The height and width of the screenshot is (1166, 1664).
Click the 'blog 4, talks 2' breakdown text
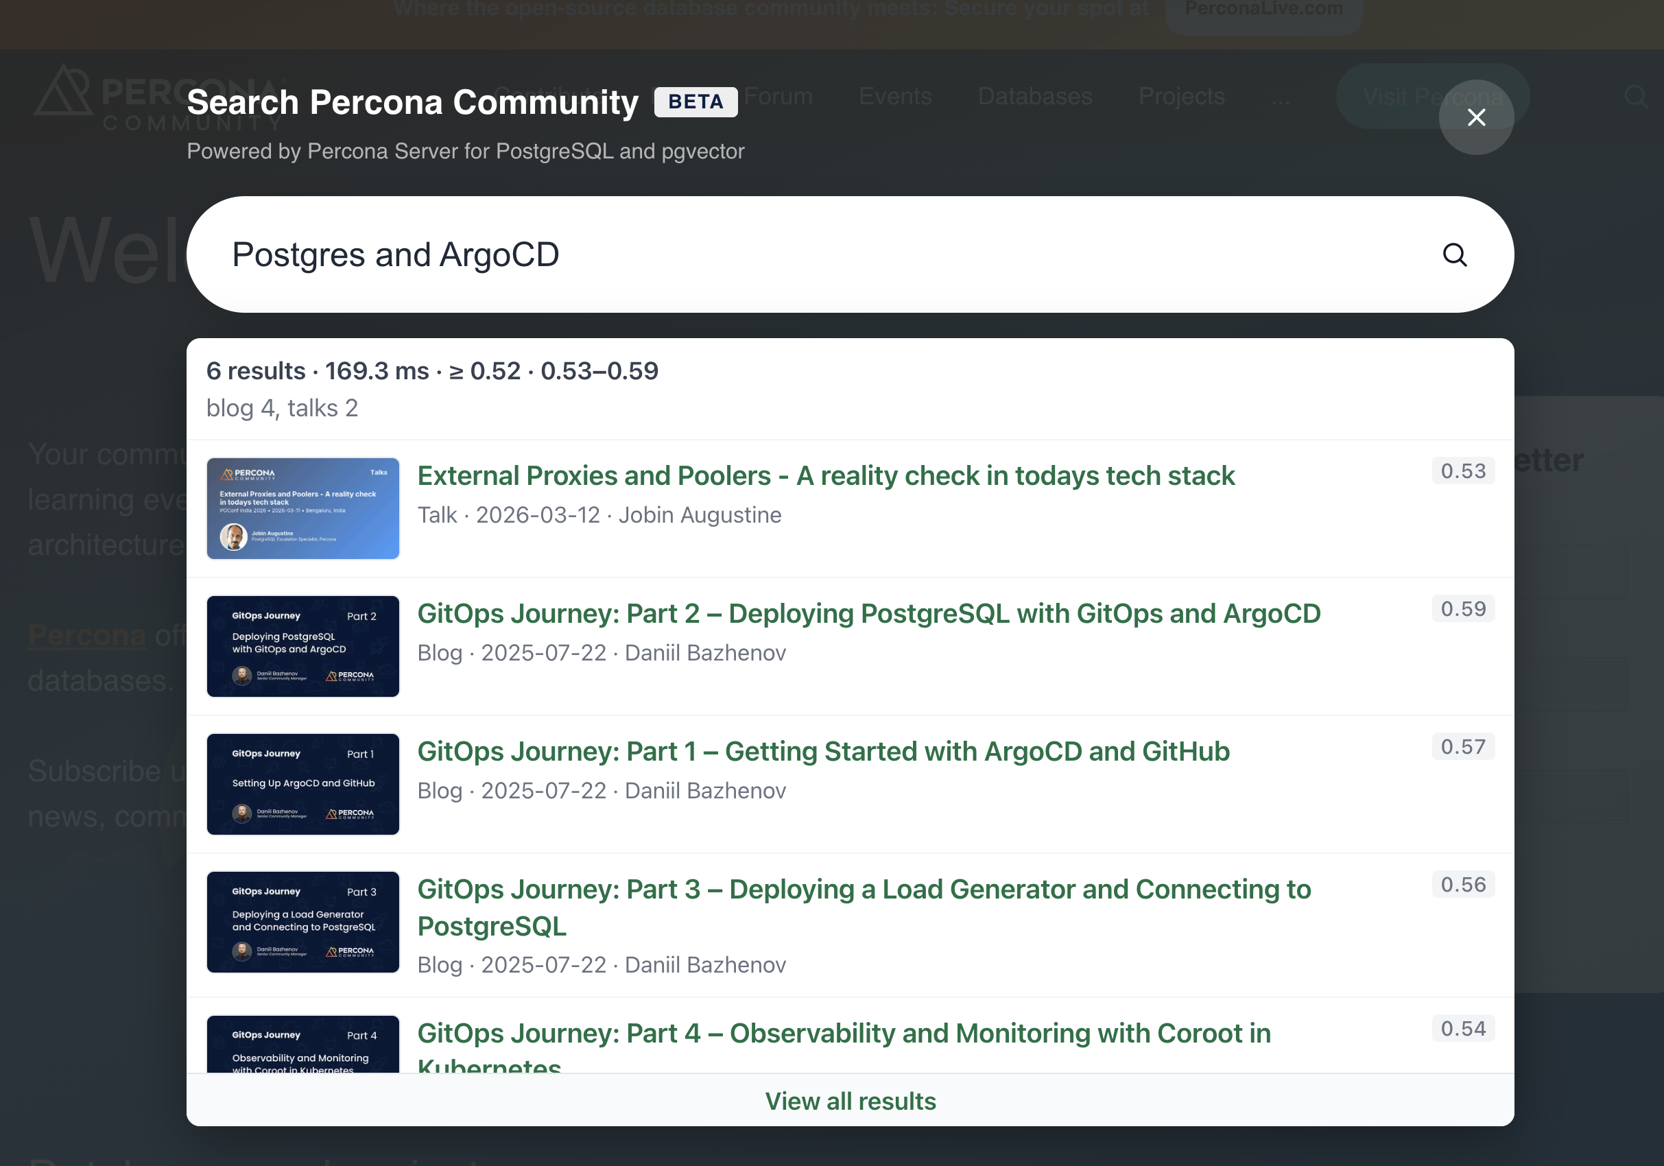coord(282,408)
